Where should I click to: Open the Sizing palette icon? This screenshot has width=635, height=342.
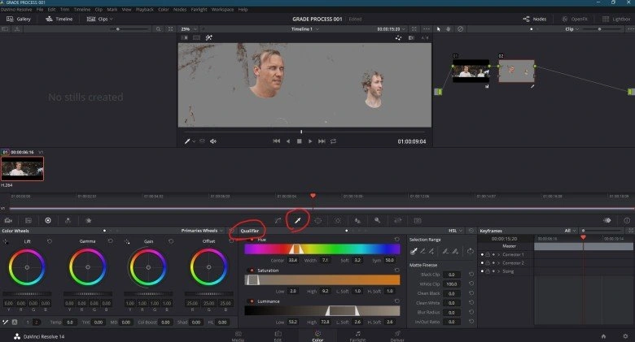click(397, 220)
